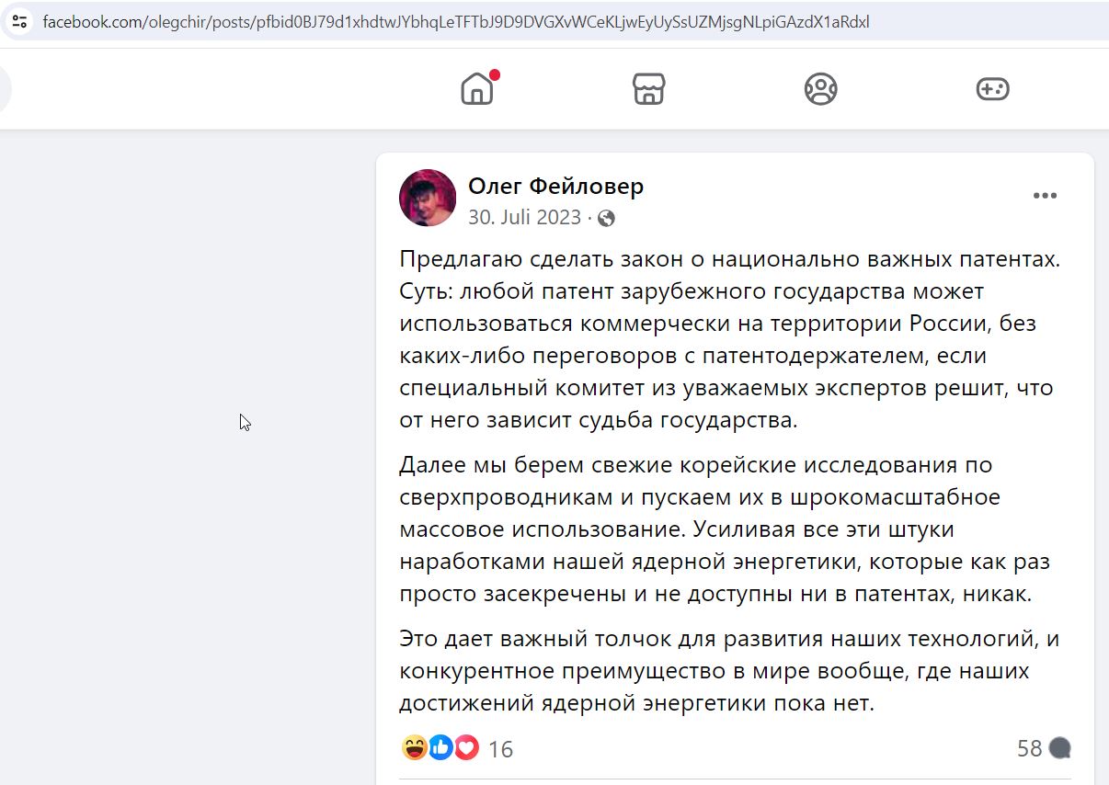Open the Facebook Home feed icon

point(477,89)
